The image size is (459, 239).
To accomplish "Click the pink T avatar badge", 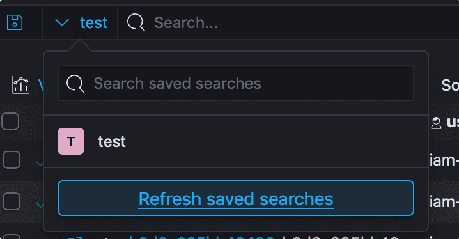I will (x=71, y=141).
